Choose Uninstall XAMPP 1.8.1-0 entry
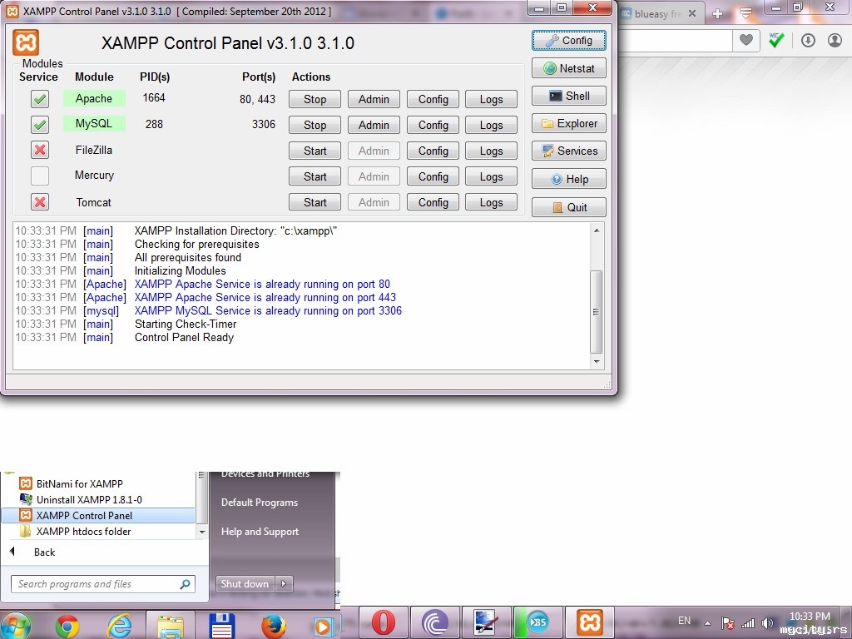 81,499
